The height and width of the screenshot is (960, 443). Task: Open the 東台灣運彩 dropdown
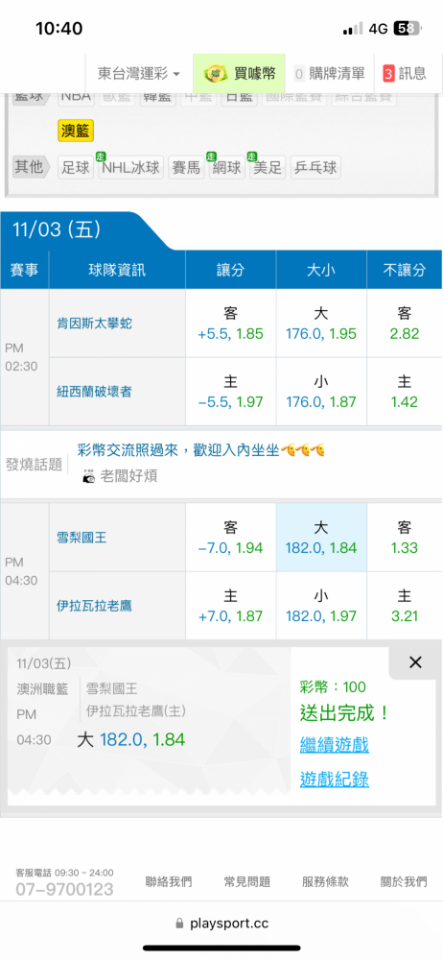point(139,74)
